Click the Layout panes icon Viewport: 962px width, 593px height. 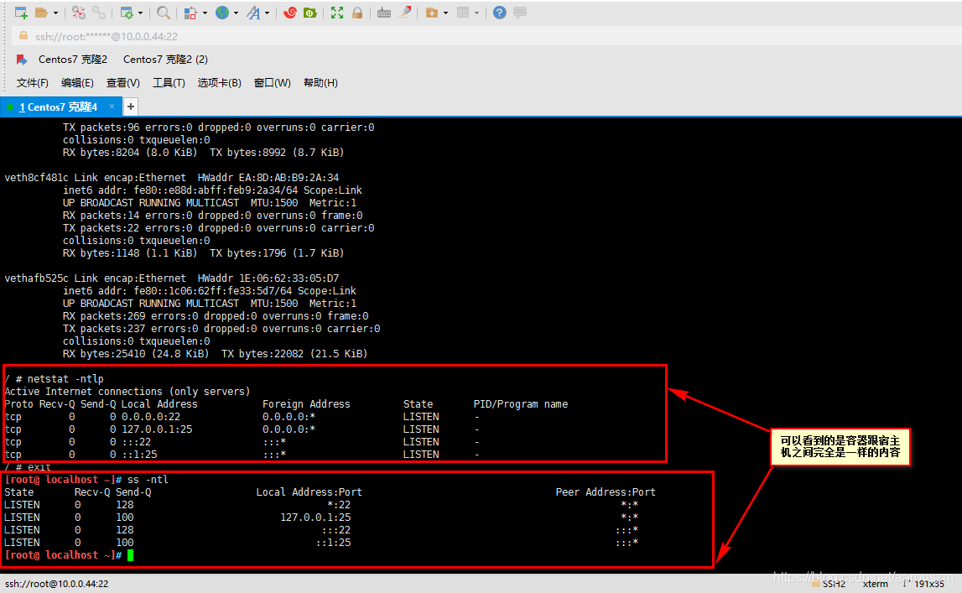click(463, 13)
